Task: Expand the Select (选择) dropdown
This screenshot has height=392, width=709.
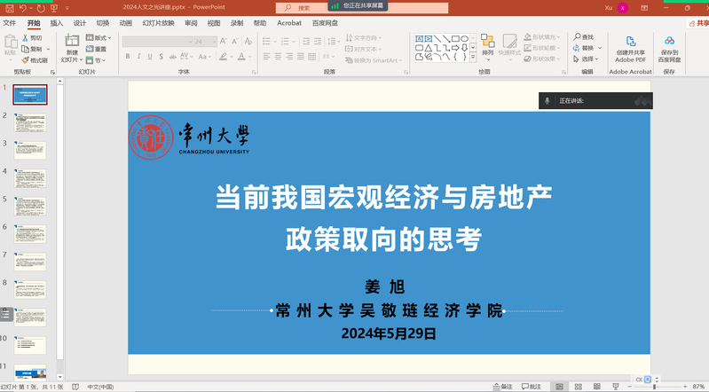Action: 587,59
